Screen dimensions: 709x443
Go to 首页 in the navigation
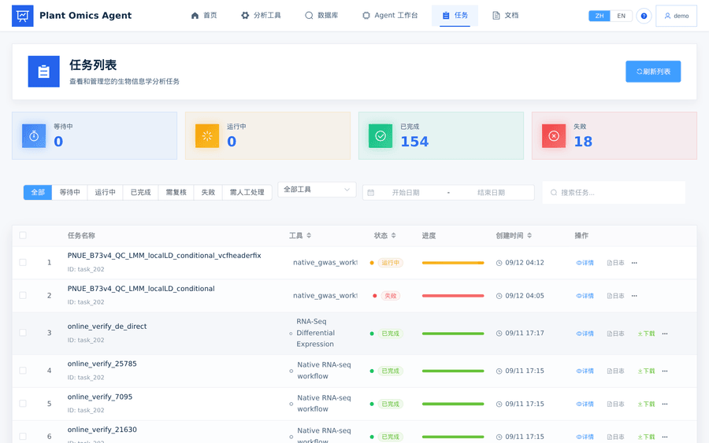tap(204, 16)
